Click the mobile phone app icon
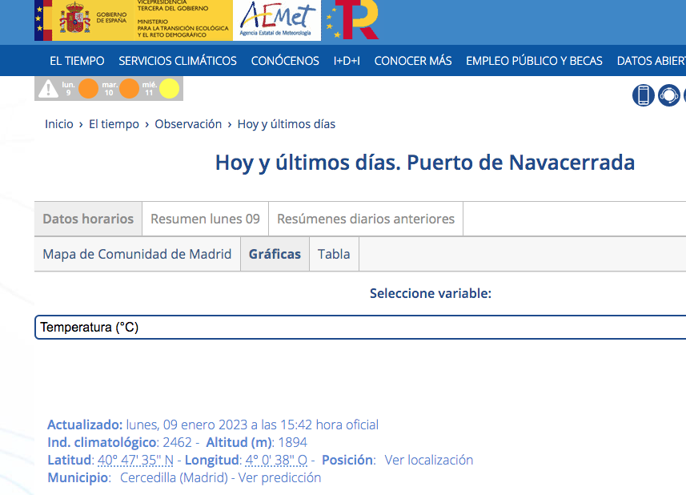Viewport: 686px width, 495px height. click(x=644, y=95)
